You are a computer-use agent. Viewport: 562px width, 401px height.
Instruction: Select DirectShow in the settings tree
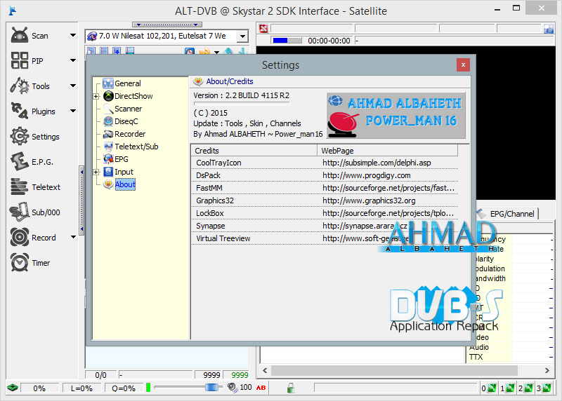[x=133, y=96]
